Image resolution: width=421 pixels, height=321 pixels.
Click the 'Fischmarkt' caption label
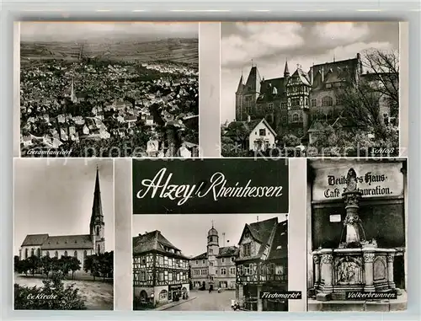[281, 295]
